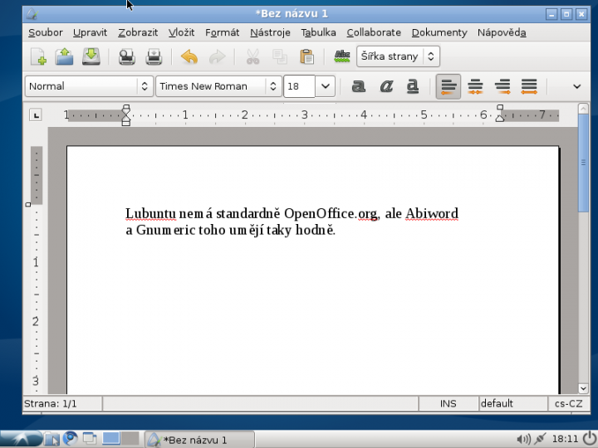Image resolution: width=598 pixels, height=448 pixels.
Task: Align text right
Action: point(502,87)
